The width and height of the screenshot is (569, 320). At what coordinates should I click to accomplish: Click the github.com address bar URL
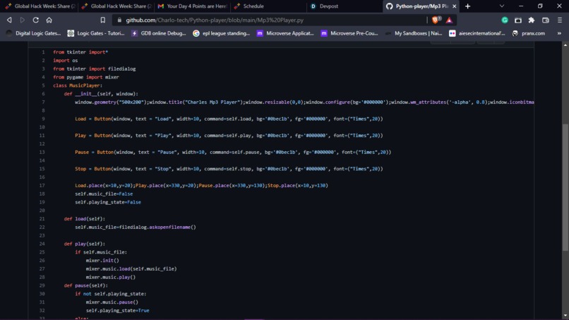pyautogui.click(x=215, y=20)
